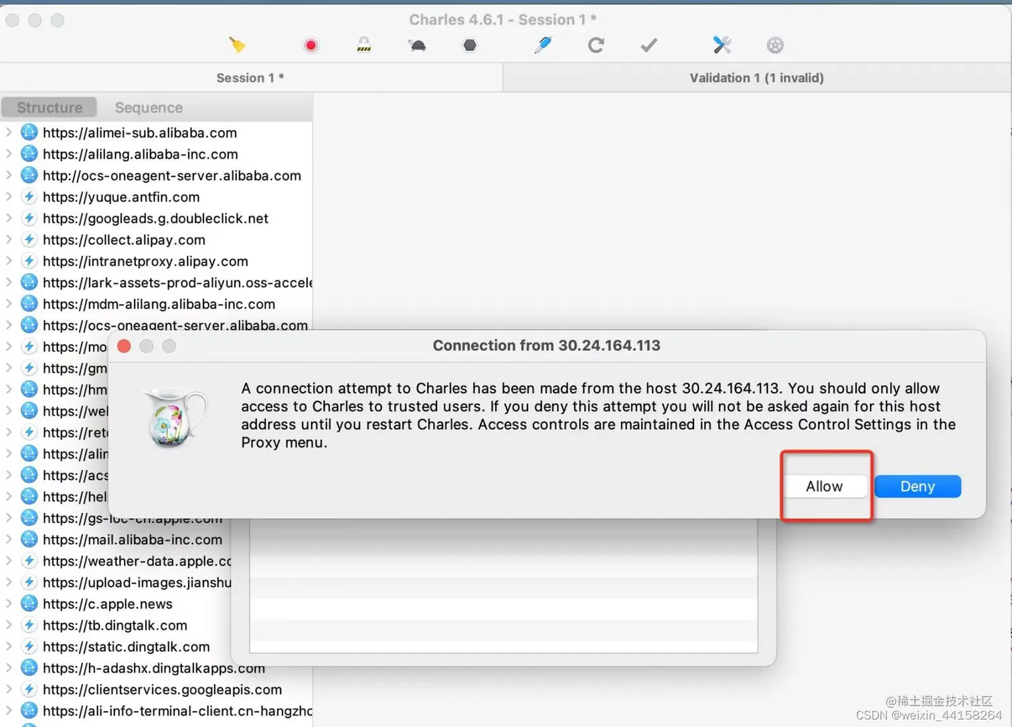Select https://mdm-alilang.alibaba-inc.com row
The width and height of the screenshot is (1012, 727).
pos(156,304)
